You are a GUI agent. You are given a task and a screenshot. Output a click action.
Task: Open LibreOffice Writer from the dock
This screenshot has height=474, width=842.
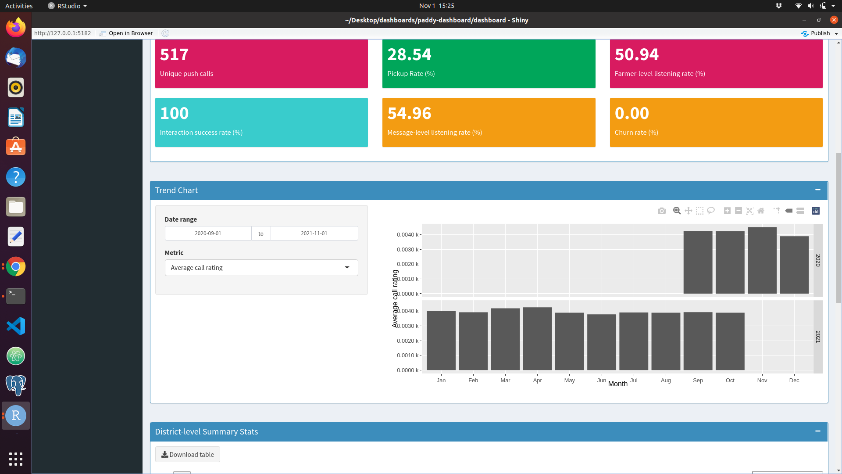(16, 117)
